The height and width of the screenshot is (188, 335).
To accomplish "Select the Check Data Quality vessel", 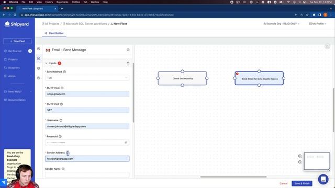I will pos(183,78).
